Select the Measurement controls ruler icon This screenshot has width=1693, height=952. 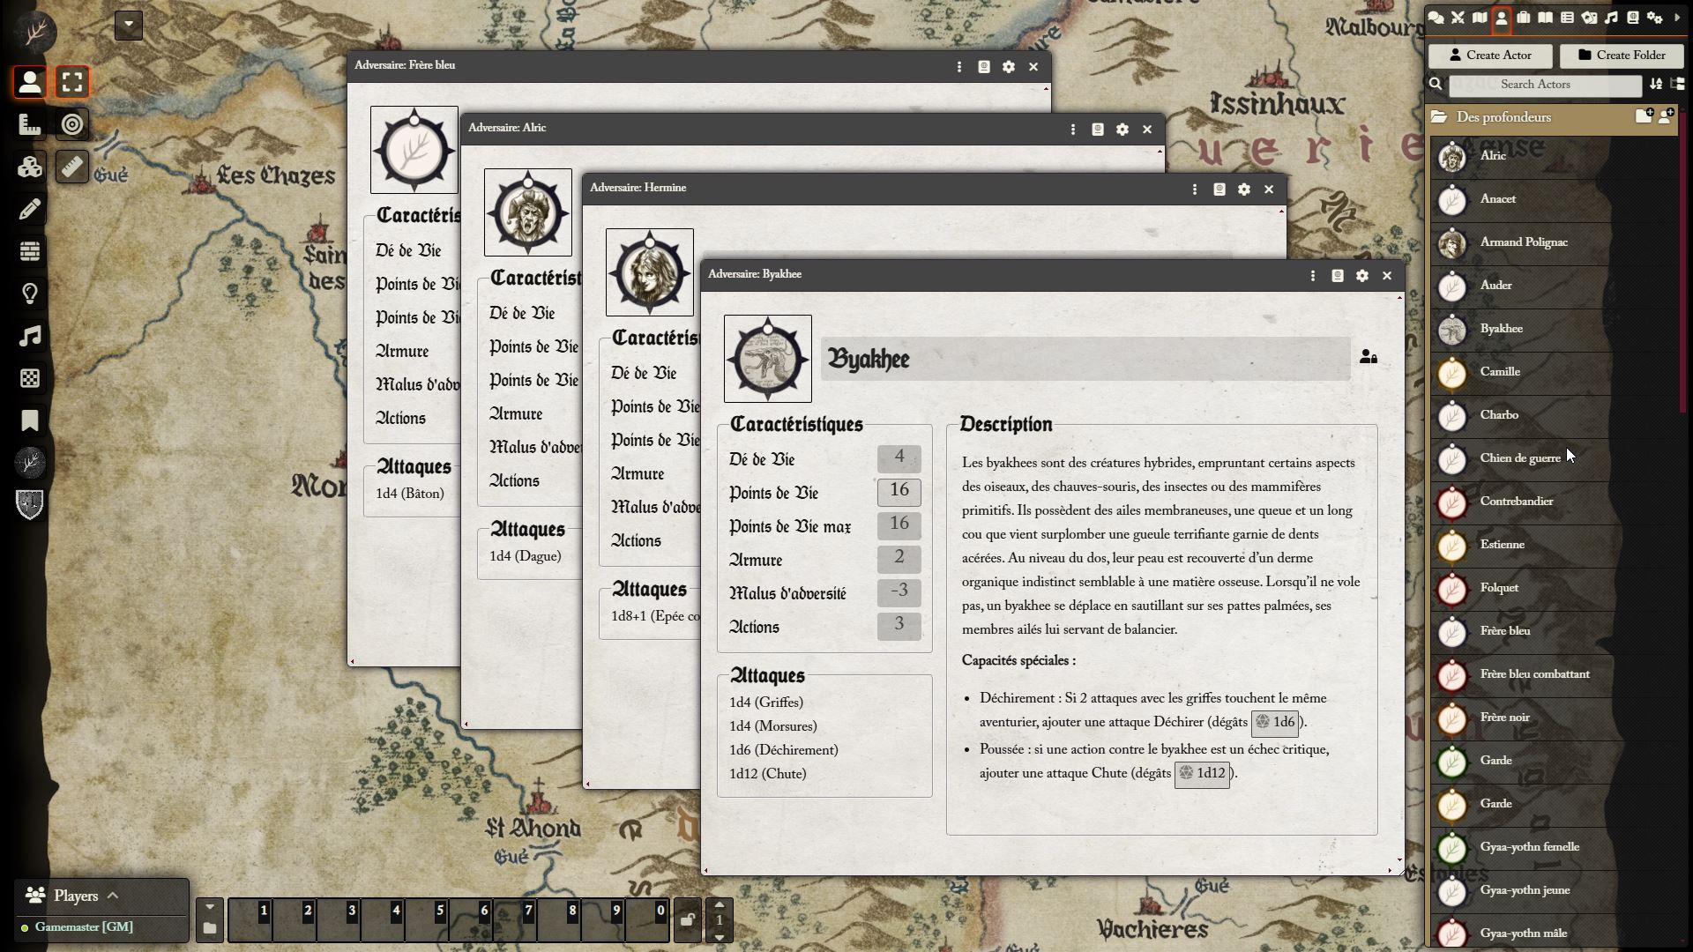(x=30, y=125)
